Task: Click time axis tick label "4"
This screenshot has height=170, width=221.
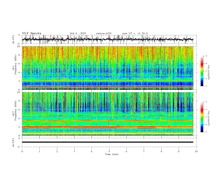Action: tap(92, 151)
